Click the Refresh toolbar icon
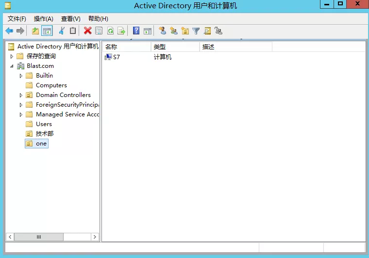This screenshot has height=258, width=369. tap(110, 31)
